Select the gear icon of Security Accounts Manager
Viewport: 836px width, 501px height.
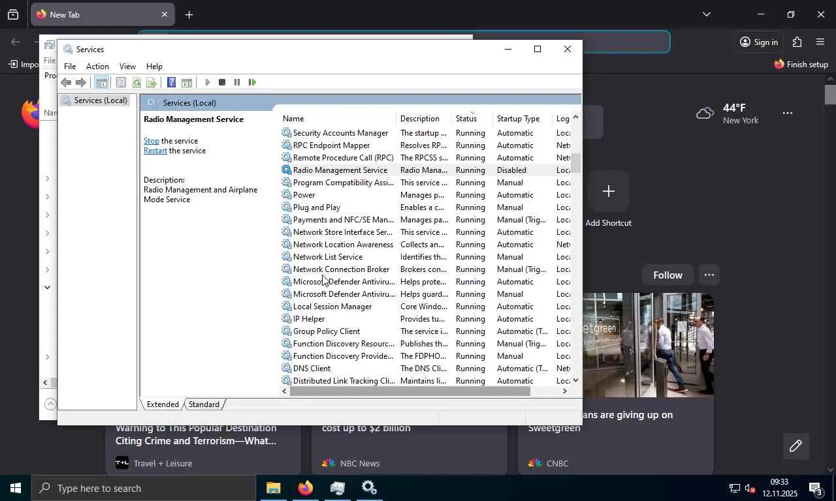286,132
